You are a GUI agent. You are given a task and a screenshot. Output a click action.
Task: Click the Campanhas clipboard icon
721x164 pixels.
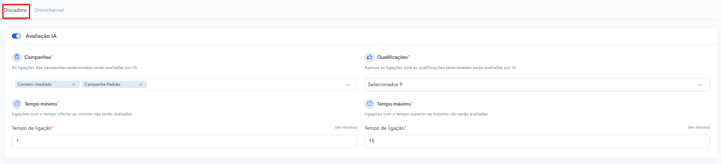17,57
